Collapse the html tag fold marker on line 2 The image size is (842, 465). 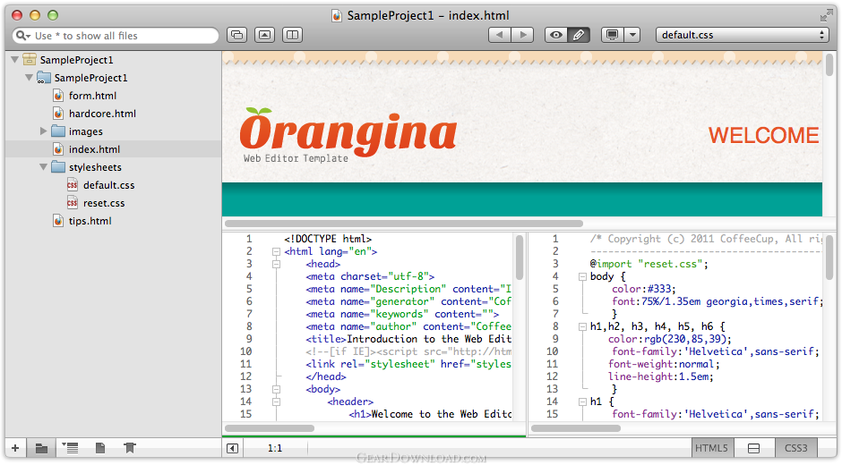[276, 251]
